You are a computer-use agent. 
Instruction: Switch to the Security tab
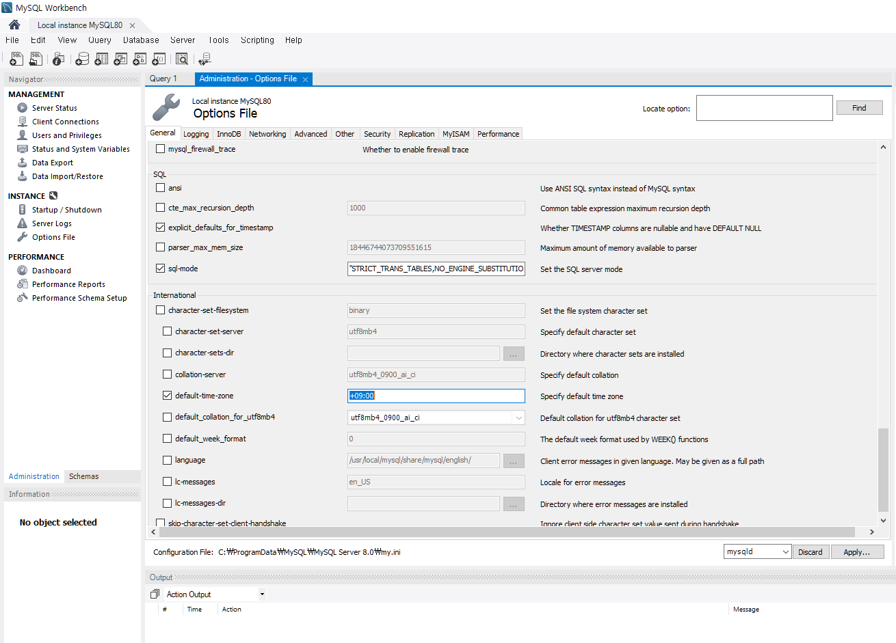[378, 134]
